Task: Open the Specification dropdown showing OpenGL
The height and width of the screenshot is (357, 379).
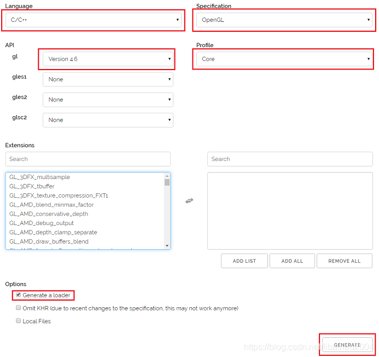Action: (284, 20)
